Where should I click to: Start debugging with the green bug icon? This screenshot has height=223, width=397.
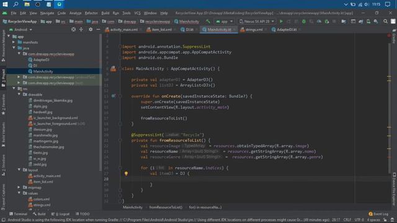coord(304,22)
